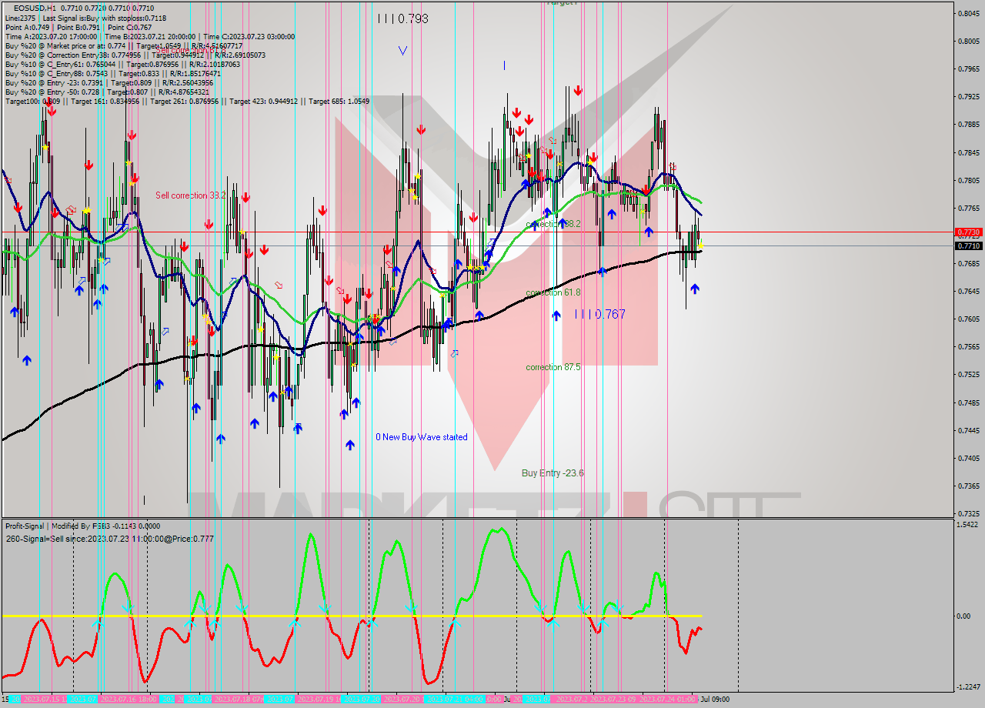Click the '2023.07.16 18:00' time axis label
985x708 pixels.
[129, 700]
